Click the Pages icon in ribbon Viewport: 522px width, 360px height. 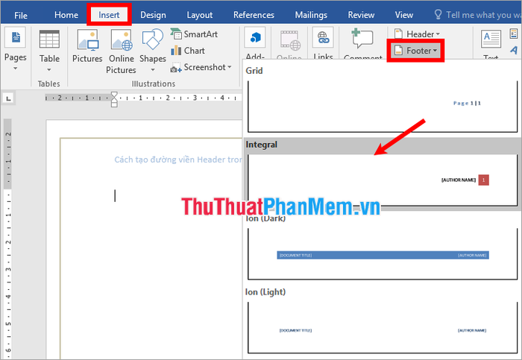(15, 39)
